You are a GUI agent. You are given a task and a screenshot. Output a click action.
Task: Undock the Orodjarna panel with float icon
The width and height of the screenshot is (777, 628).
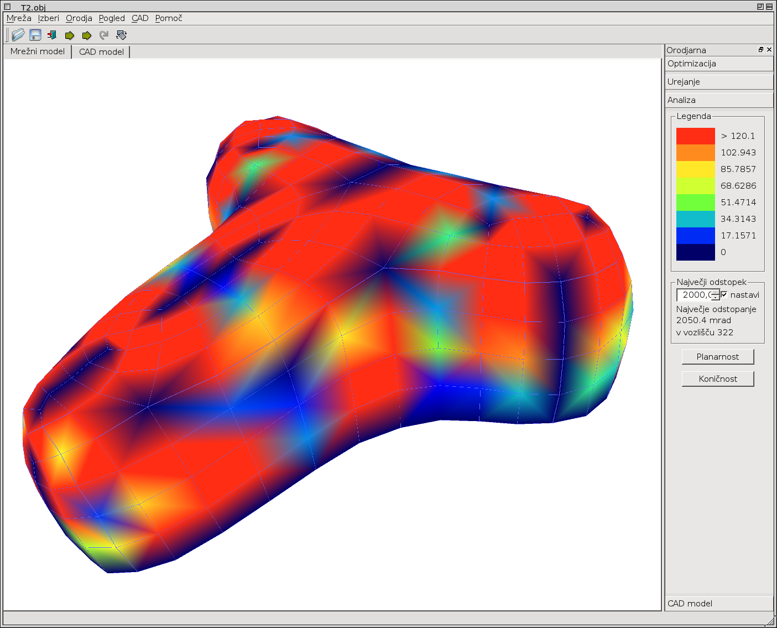(x=761, y=50)
